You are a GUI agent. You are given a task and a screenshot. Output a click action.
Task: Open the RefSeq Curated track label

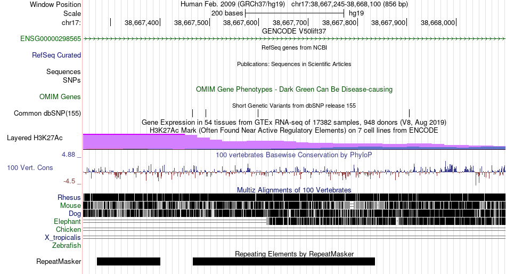point(56,55)
